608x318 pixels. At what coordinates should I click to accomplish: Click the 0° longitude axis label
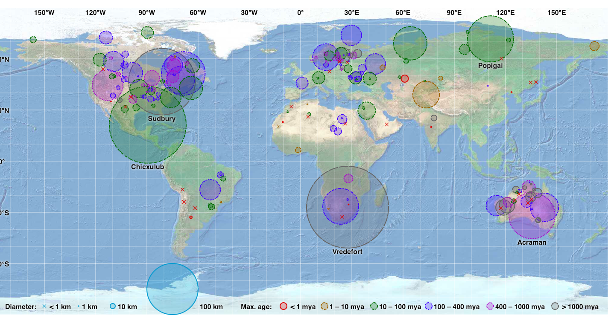tap(301, 13)
